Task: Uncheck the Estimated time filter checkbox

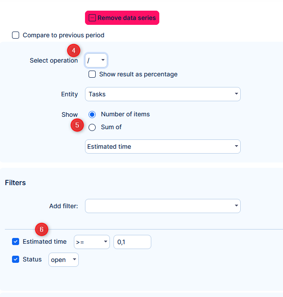Action: coord(16,242)
